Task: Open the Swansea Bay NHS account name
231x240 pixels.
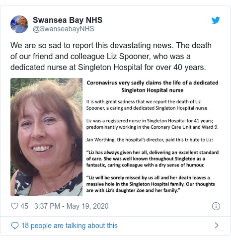Action: pos(68,20)
